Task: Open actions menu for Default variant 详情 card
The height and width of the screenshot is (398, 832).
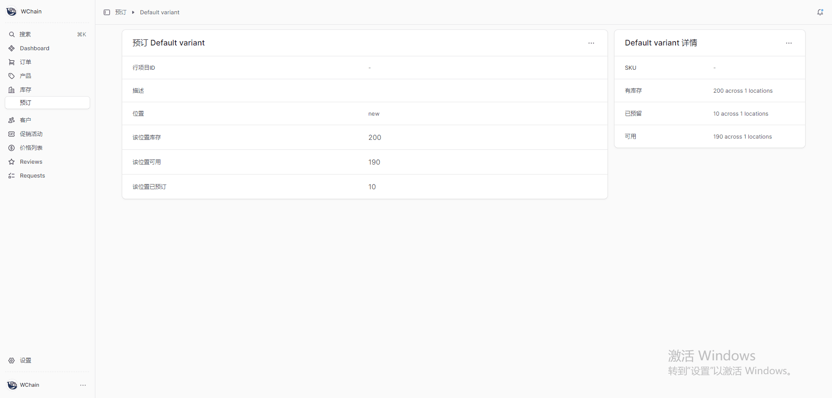Action: (789, 43)
